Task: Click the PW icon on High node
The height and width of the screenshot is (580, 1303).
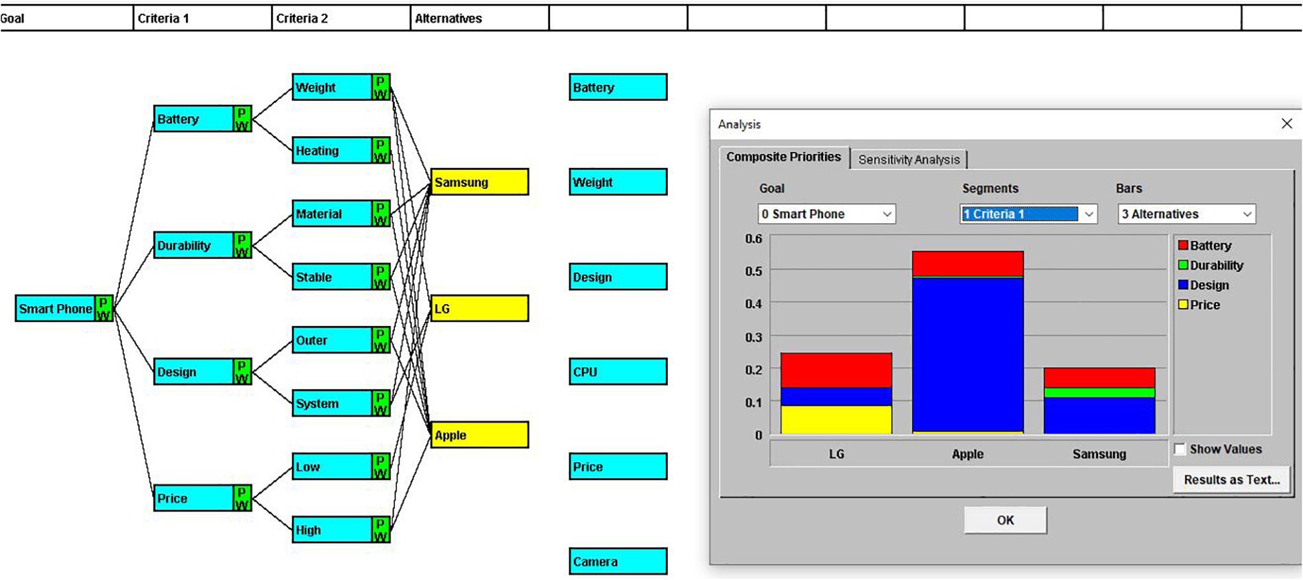Action: tap(381, 530)
